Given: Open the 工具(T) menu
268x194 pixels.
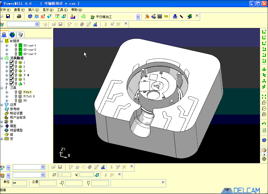Looking at the screenshot, I should coord(62,10).
